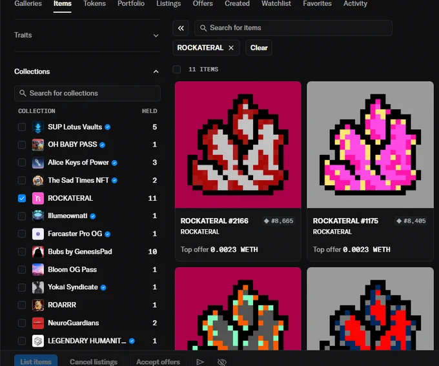Collapse the Collections section chevron
This screenshot has width=439, height=366.
pos(156,72)
